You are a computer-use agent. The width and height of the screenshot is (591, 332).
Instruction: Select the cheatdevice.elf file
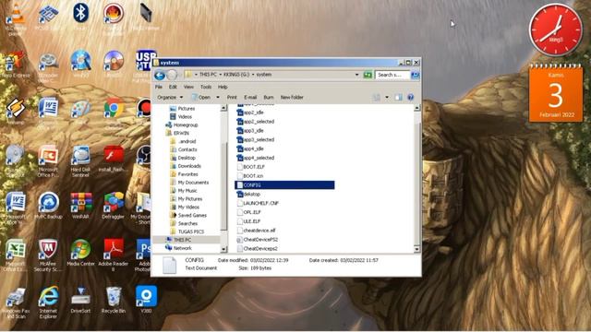pyautogui.click(x=259, y=231)
